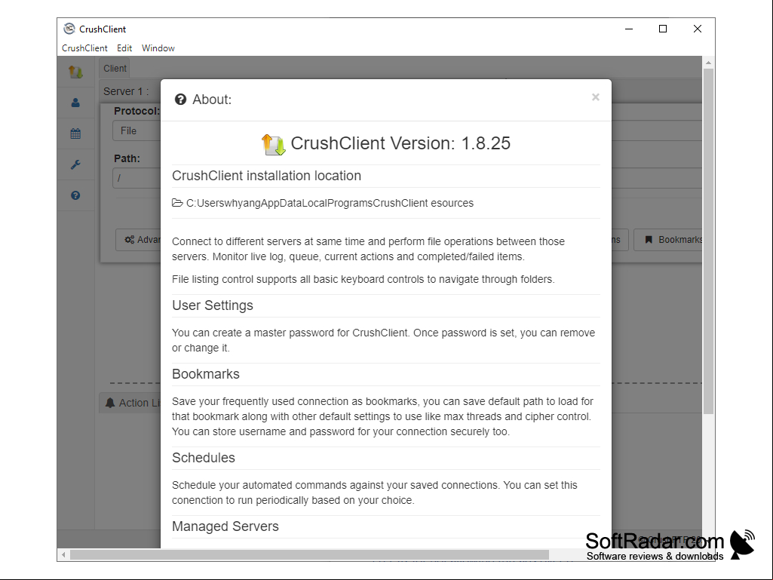Click the User Settings heading

pyautogui.click(x=213, y=305)
